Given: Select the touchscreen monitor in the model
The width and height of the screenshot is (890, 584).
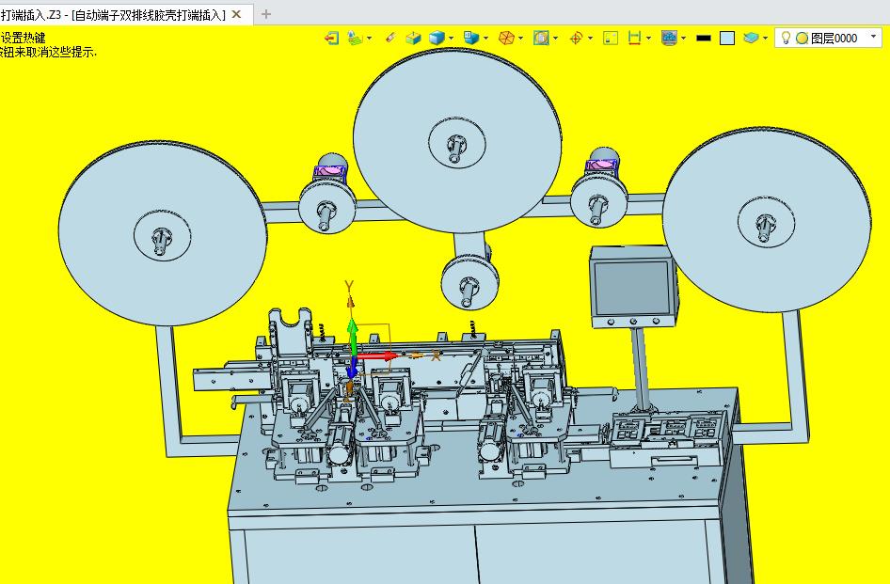Looking at the screenshot, I should tap(633, 287).
